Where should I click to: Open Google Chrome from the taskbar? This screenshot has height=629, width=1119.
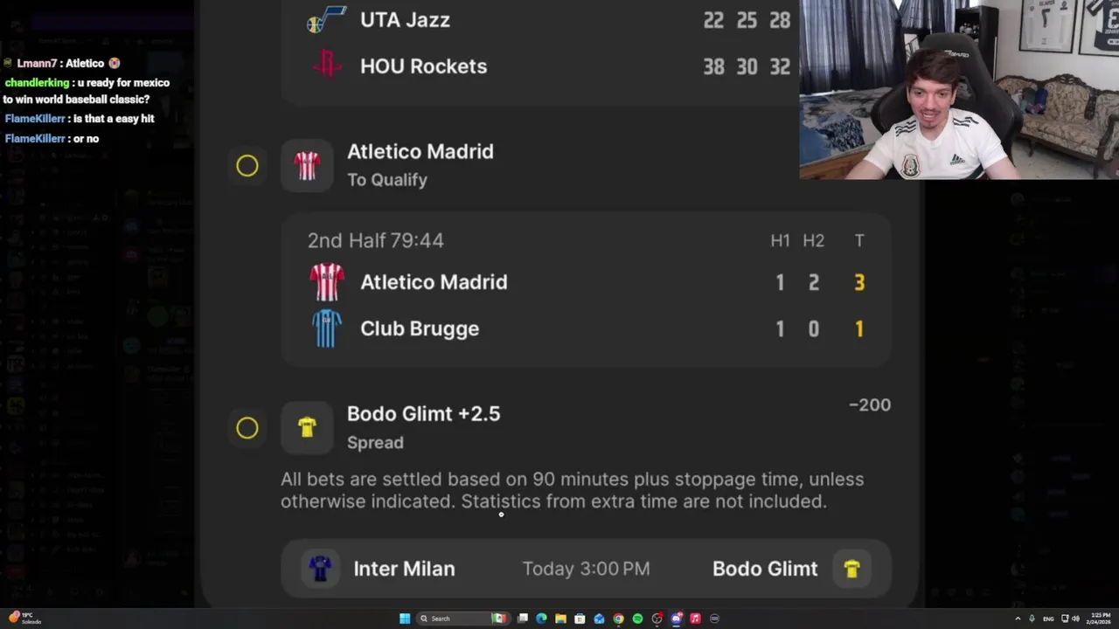tap(618, 619)
